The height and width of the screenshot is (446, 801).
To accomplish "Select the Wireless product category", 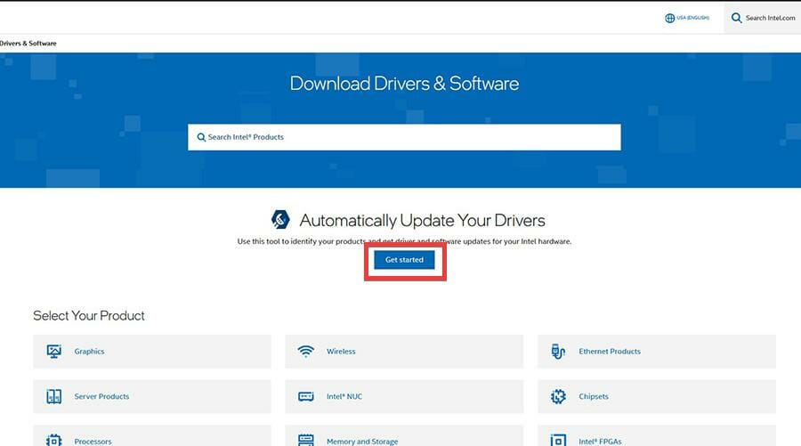I will click(404, 352).
